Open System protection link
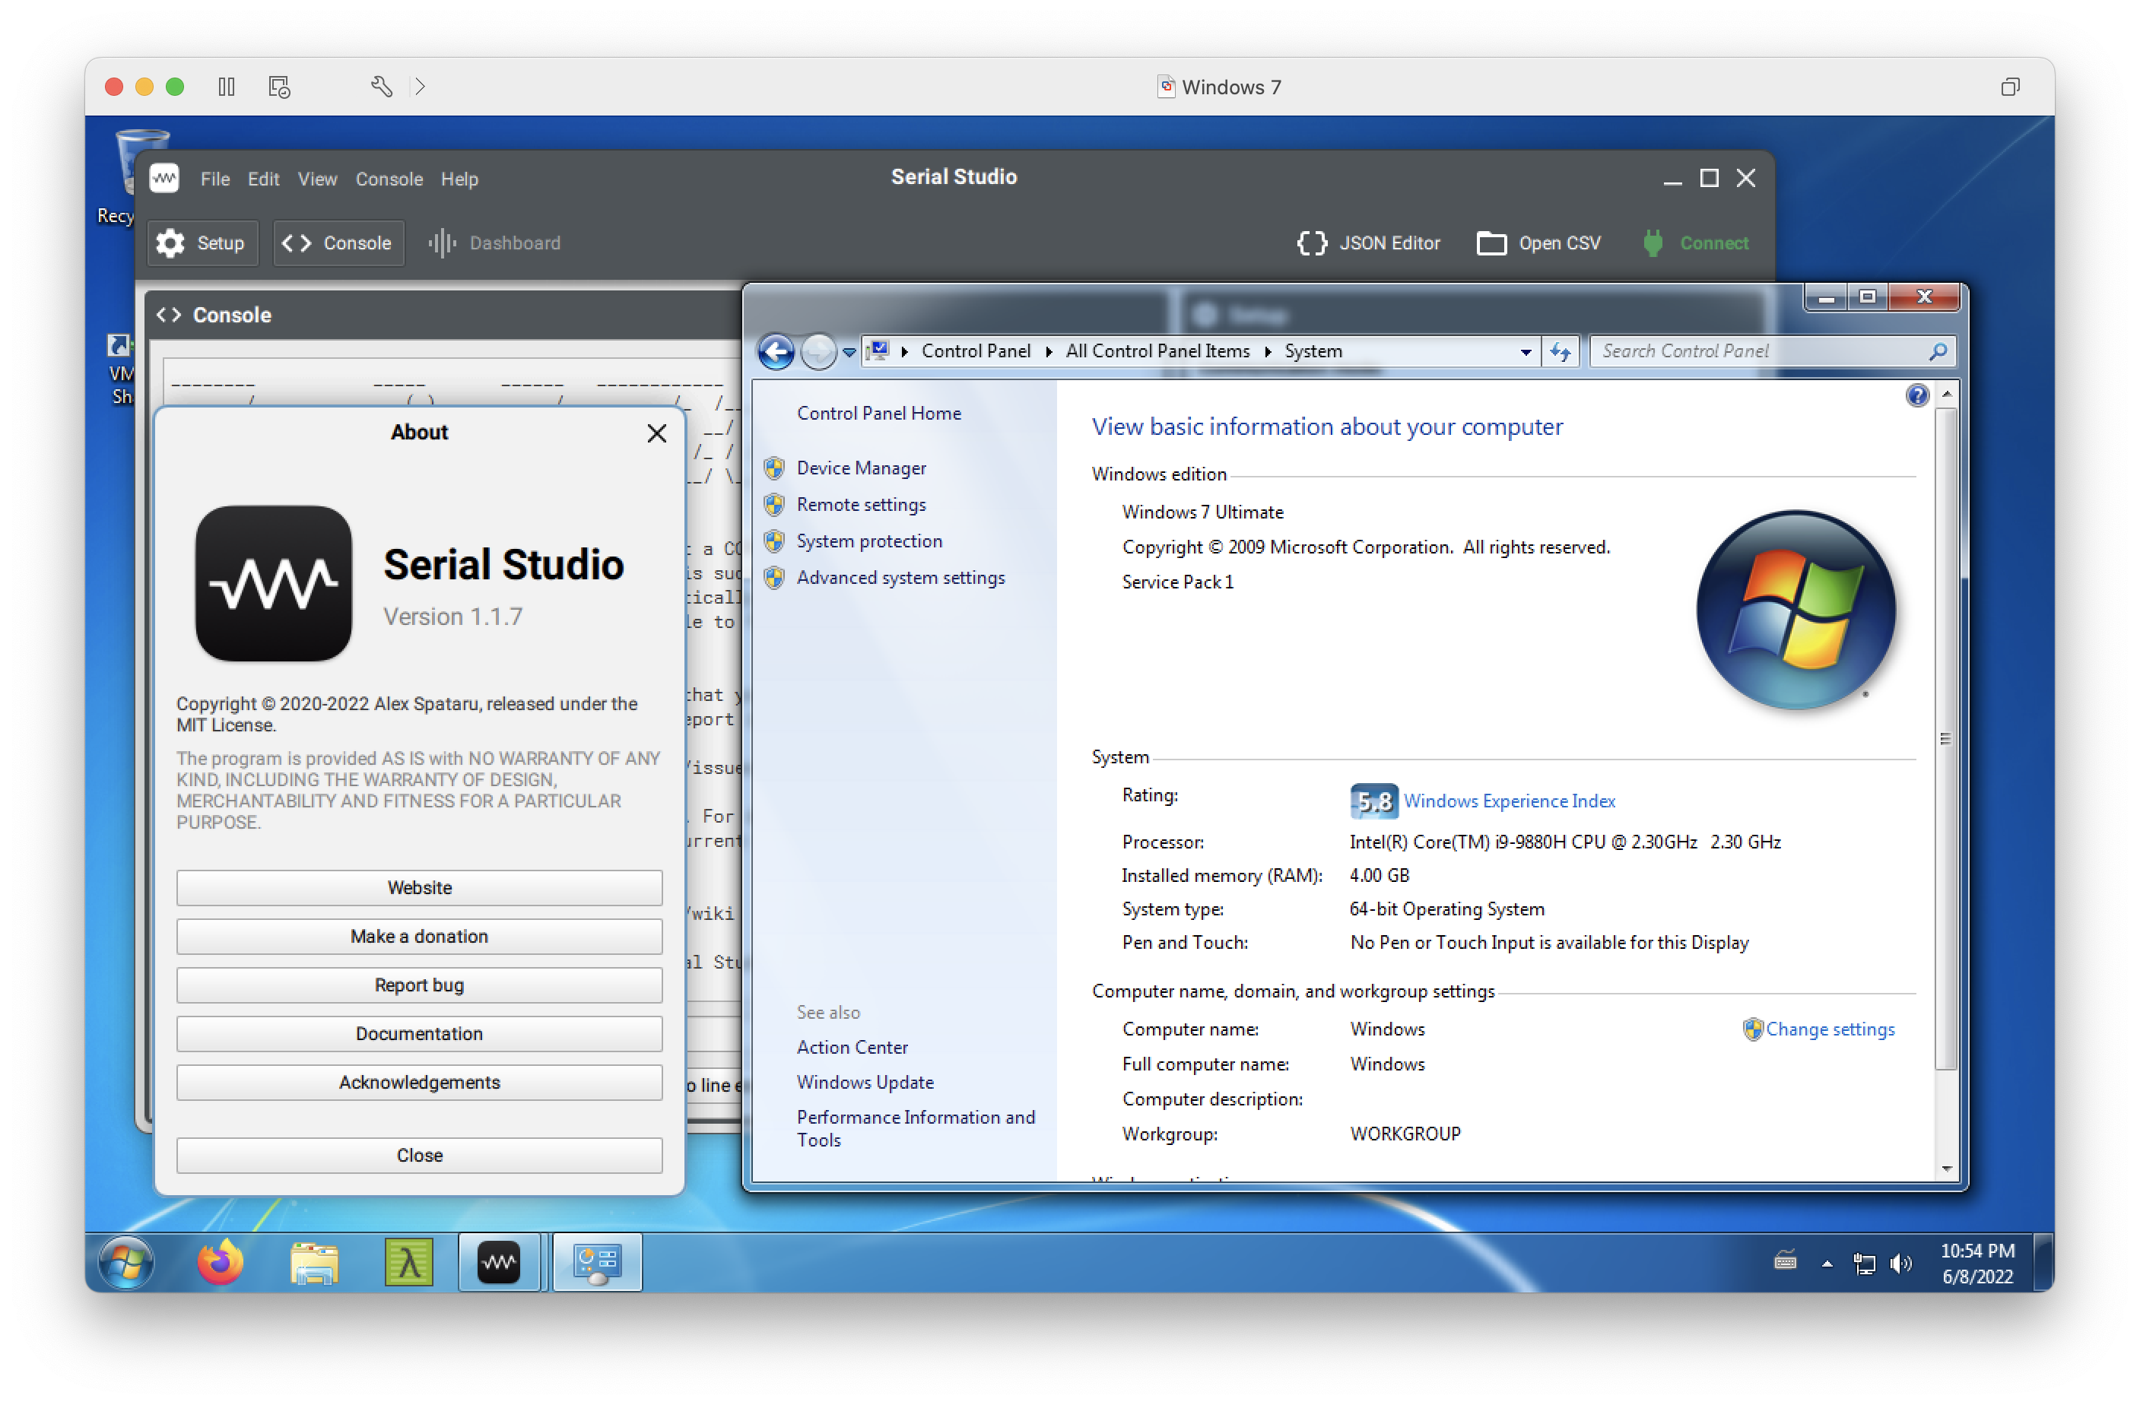This screenshot has width=2140, height=1405. 868,541
